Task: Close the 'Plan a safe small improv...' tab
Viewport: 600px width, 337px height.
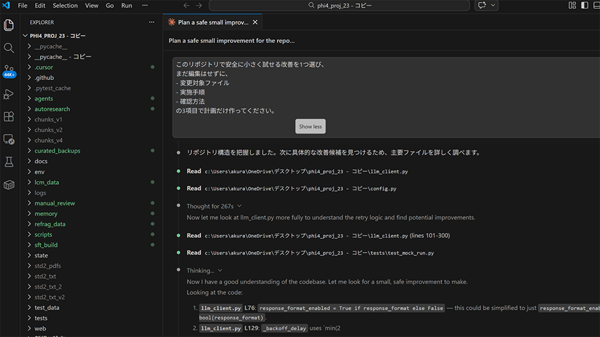Action: point(255,22)
